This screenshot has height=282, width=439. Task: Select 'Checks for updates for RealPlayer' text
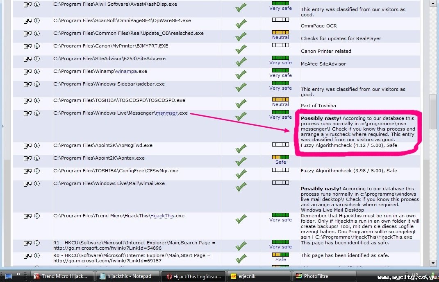(x=341, y=38)
